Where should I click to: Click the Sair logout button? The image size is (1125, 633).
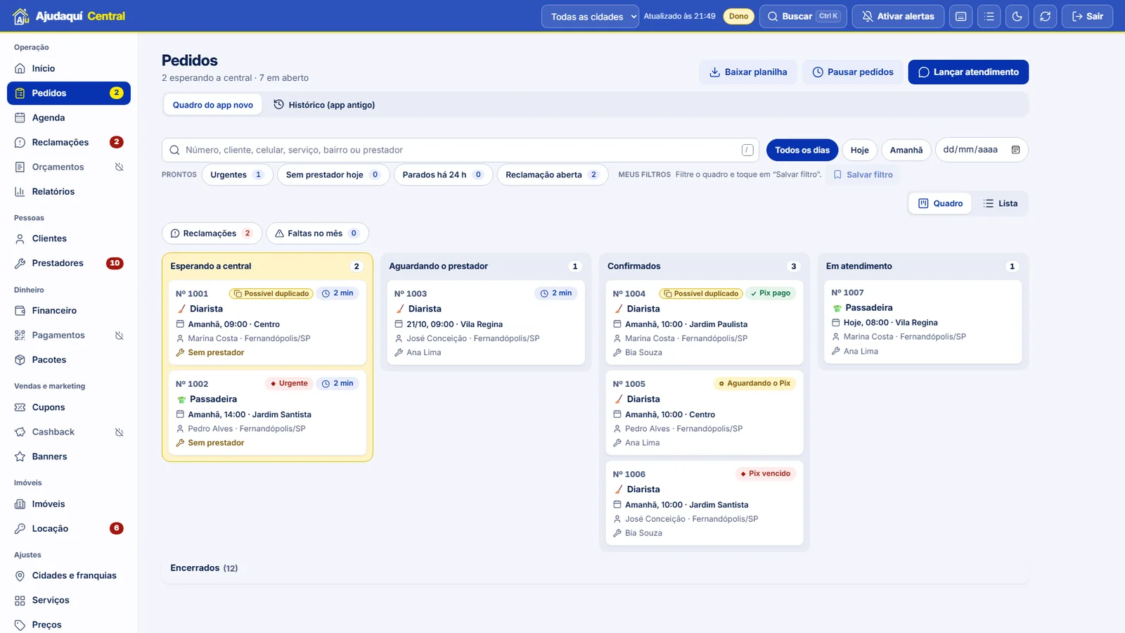1087,16
